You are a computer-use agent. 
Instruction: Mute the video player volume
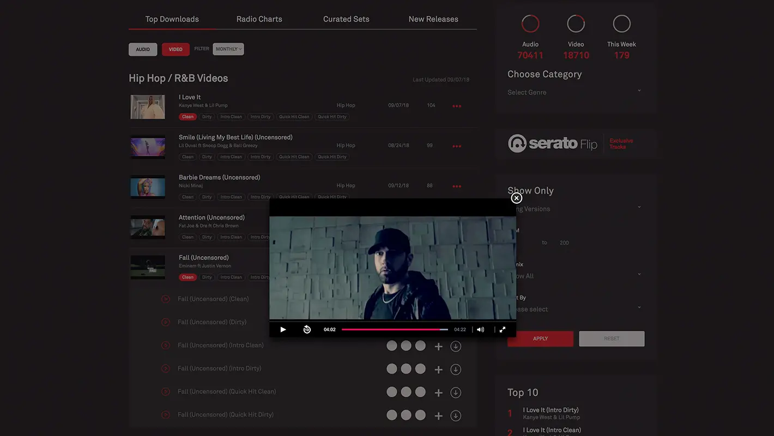[480, 330]
